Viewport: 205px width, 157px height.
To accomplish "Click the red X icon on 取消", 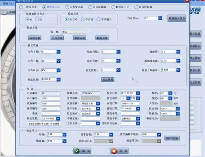I will pos(114,151).
